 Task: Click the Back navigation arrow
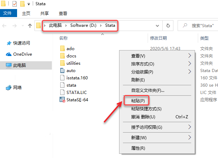(4, 26)
